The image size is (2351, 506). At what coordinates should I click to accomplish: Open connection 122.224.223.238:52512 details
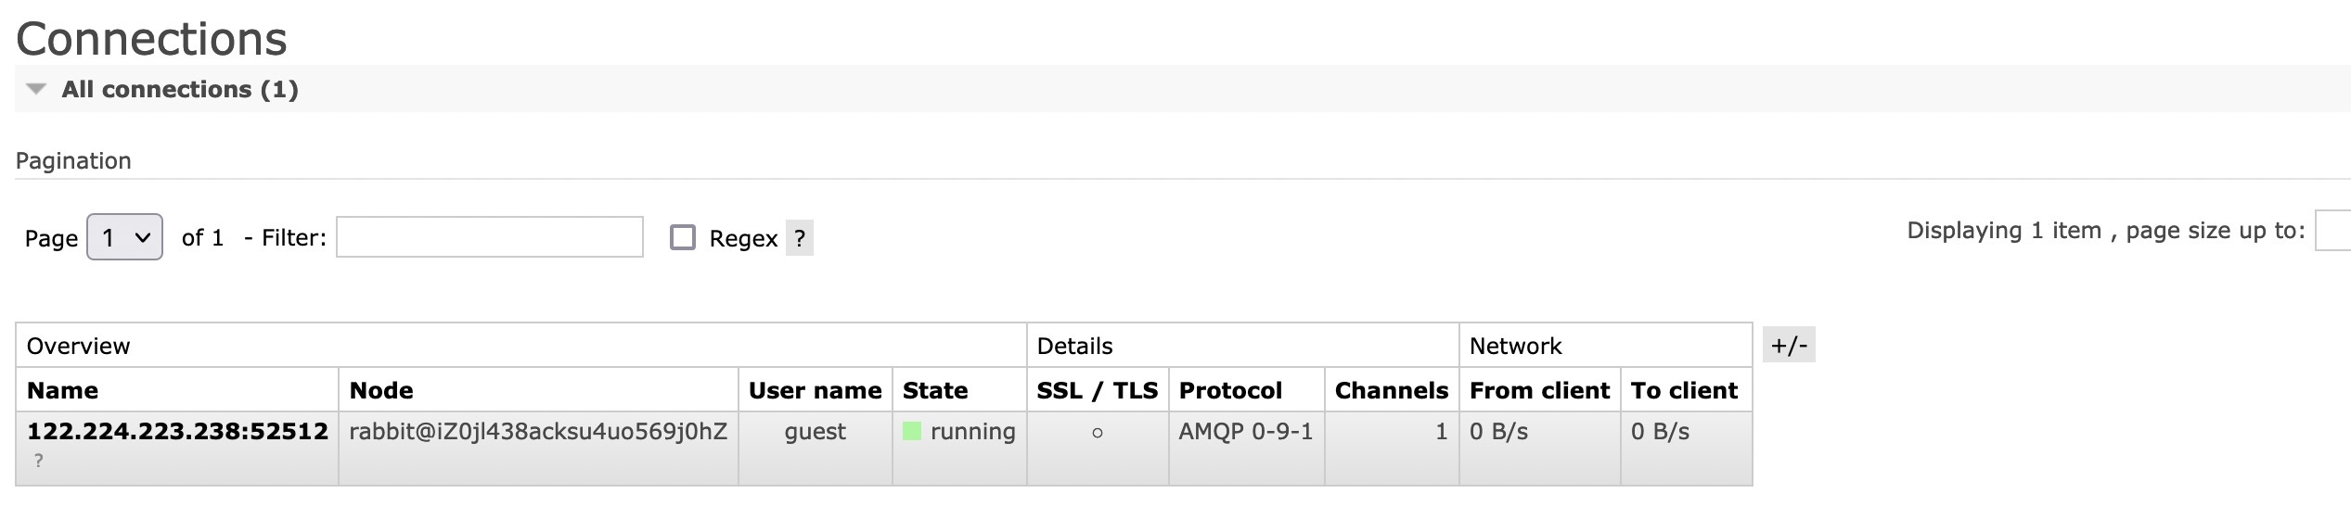coord(177,431)
